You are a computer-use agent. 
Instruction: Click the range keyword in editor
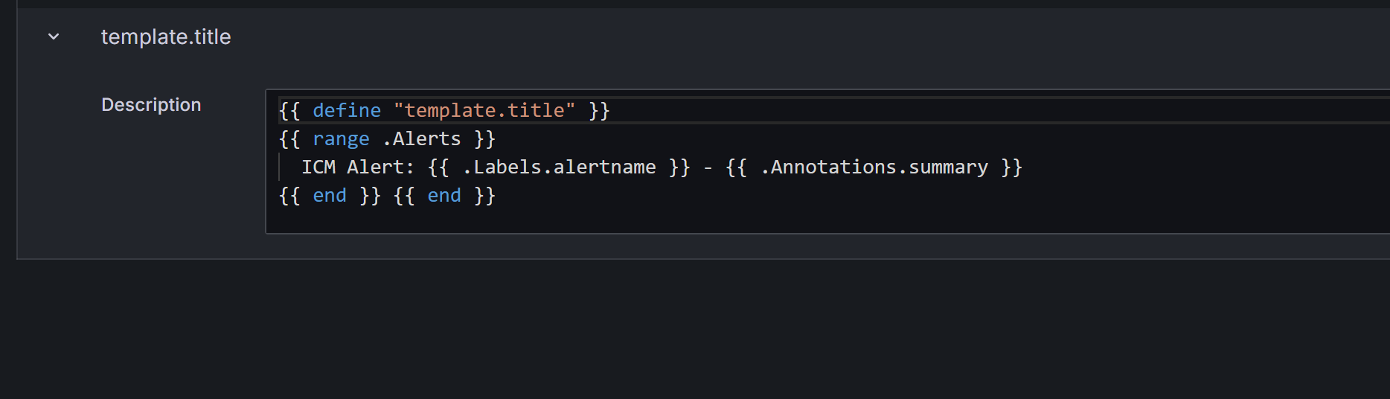[x=341, y=139]
